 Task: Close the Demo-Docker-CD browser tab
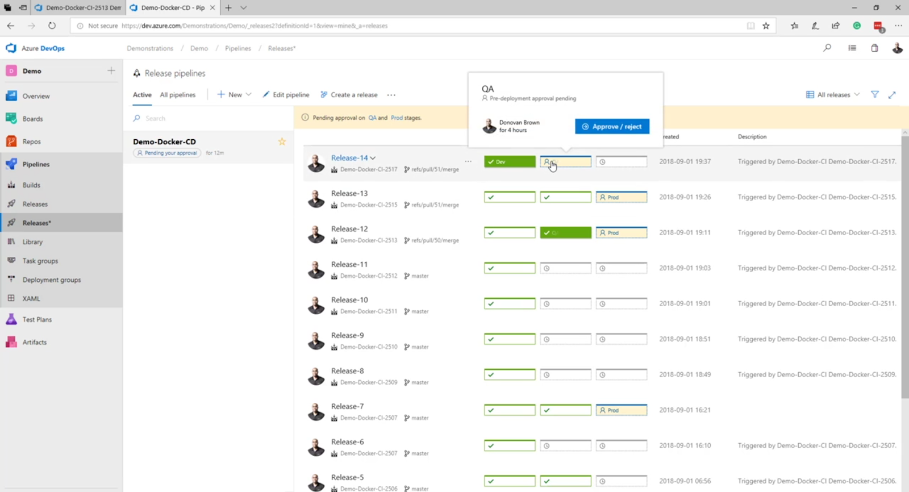(212, 8)
